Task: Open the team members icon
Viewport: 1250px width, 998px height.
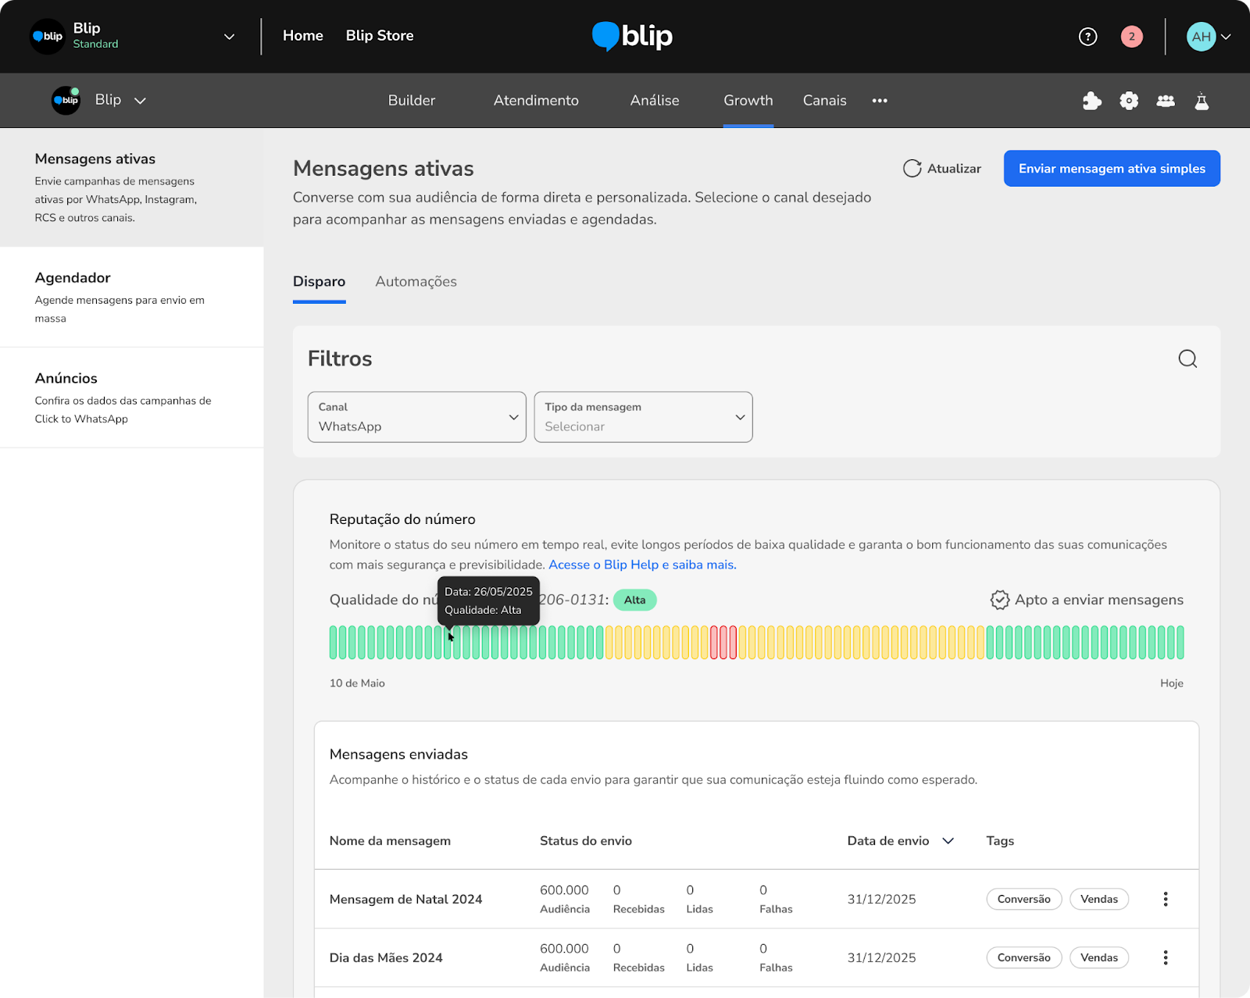Action: (1166, 101)
